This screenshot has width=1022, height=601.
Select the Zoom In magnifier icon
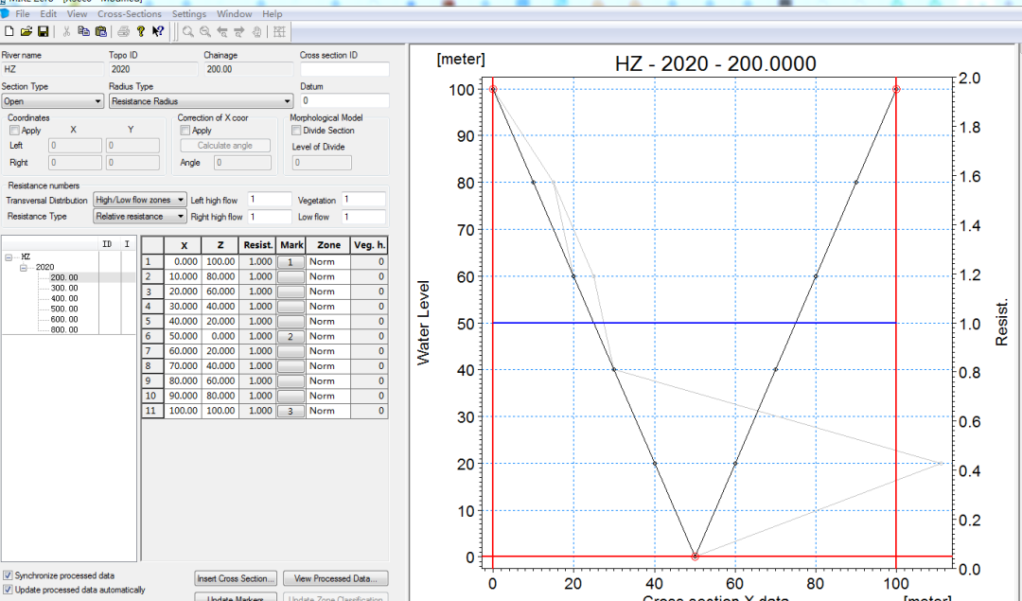coord(187,31)
